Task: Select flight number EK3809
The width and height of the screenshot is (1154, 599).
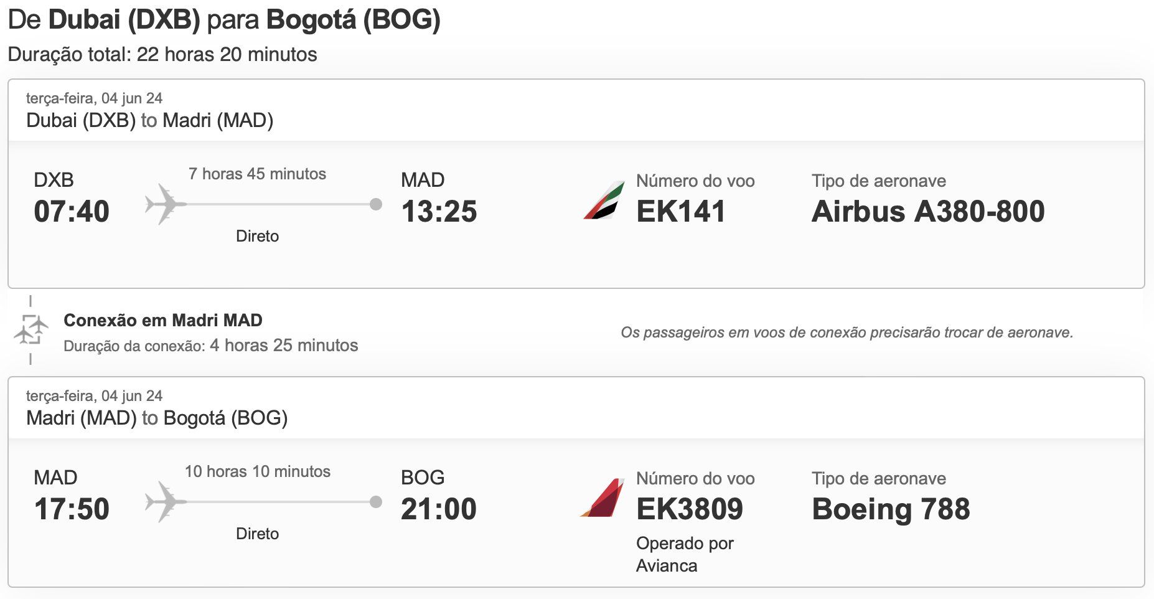Action: click(690, 509)
